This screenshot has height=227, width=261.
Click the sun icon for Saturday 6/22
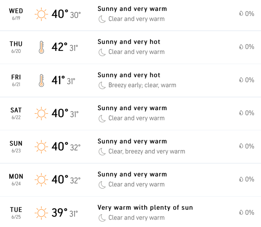click(41, 113)
